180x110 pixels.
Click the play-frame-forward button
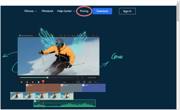pyautogui.click(x=27, y=82)
